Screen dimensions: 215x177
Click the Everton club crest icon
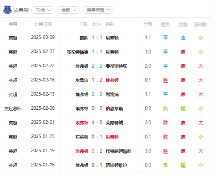[8, 10]
